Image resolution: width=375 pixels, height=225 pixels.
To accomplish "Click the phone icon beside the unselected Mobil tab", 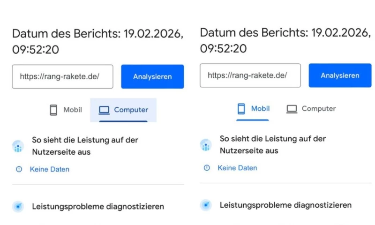I will (x=53, y=110).
